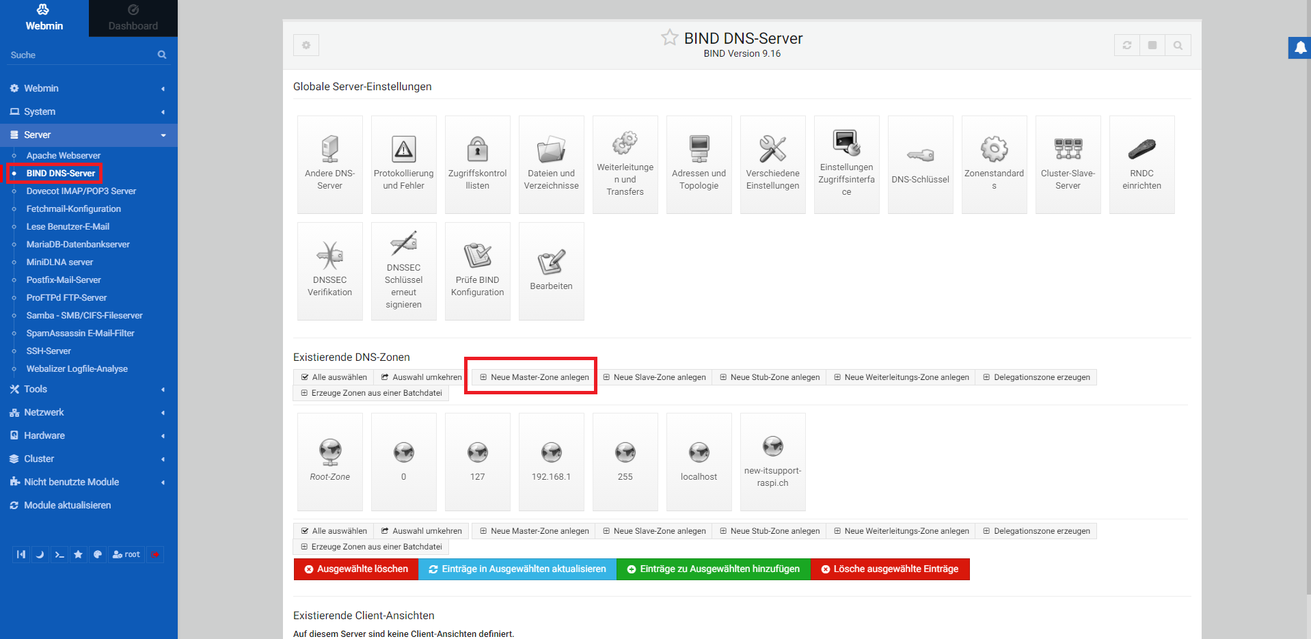The height and width of the screenshot is (639, 1311).
Task: Open the Zugriffskontrollisten padlock icon
Action: [477, 150]
